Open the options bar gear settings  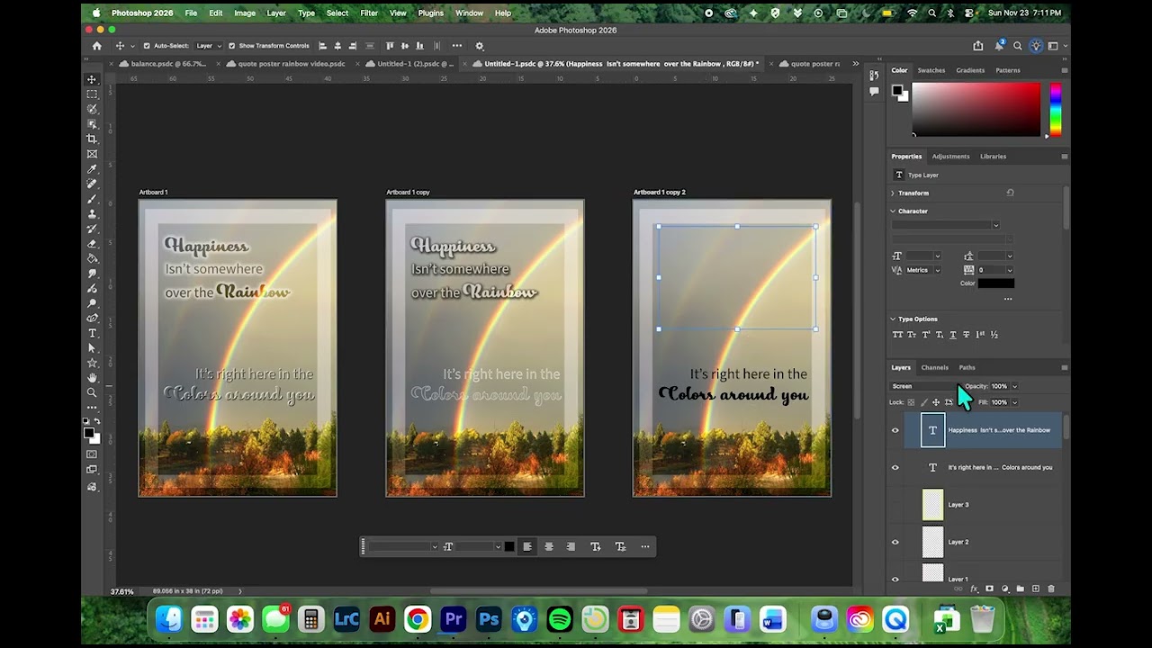click(x=480, y=46)
